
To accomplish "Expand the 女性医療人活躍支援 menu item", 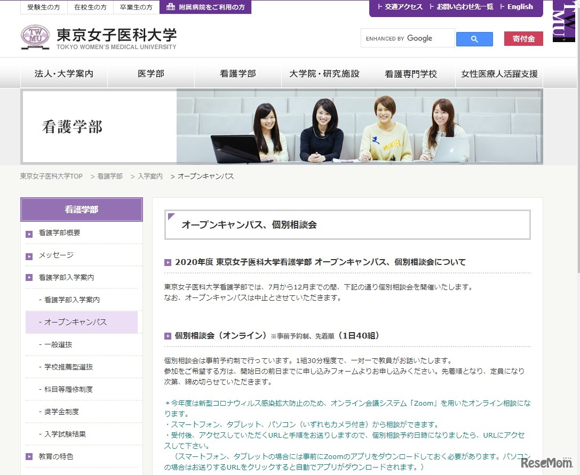I will 498,74.
